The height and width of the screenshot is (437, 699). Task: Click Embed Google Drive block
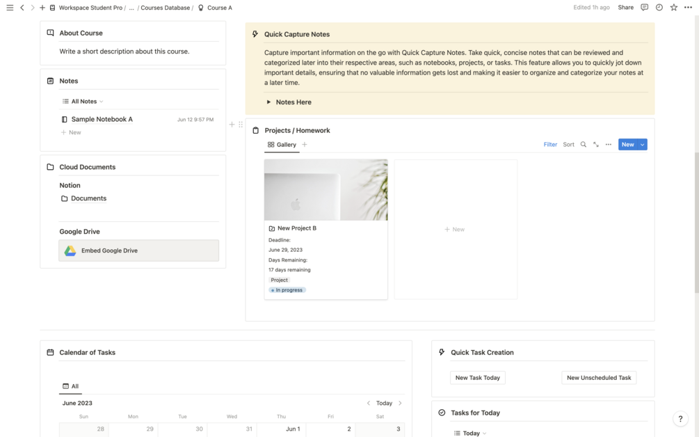click(138, 251)
